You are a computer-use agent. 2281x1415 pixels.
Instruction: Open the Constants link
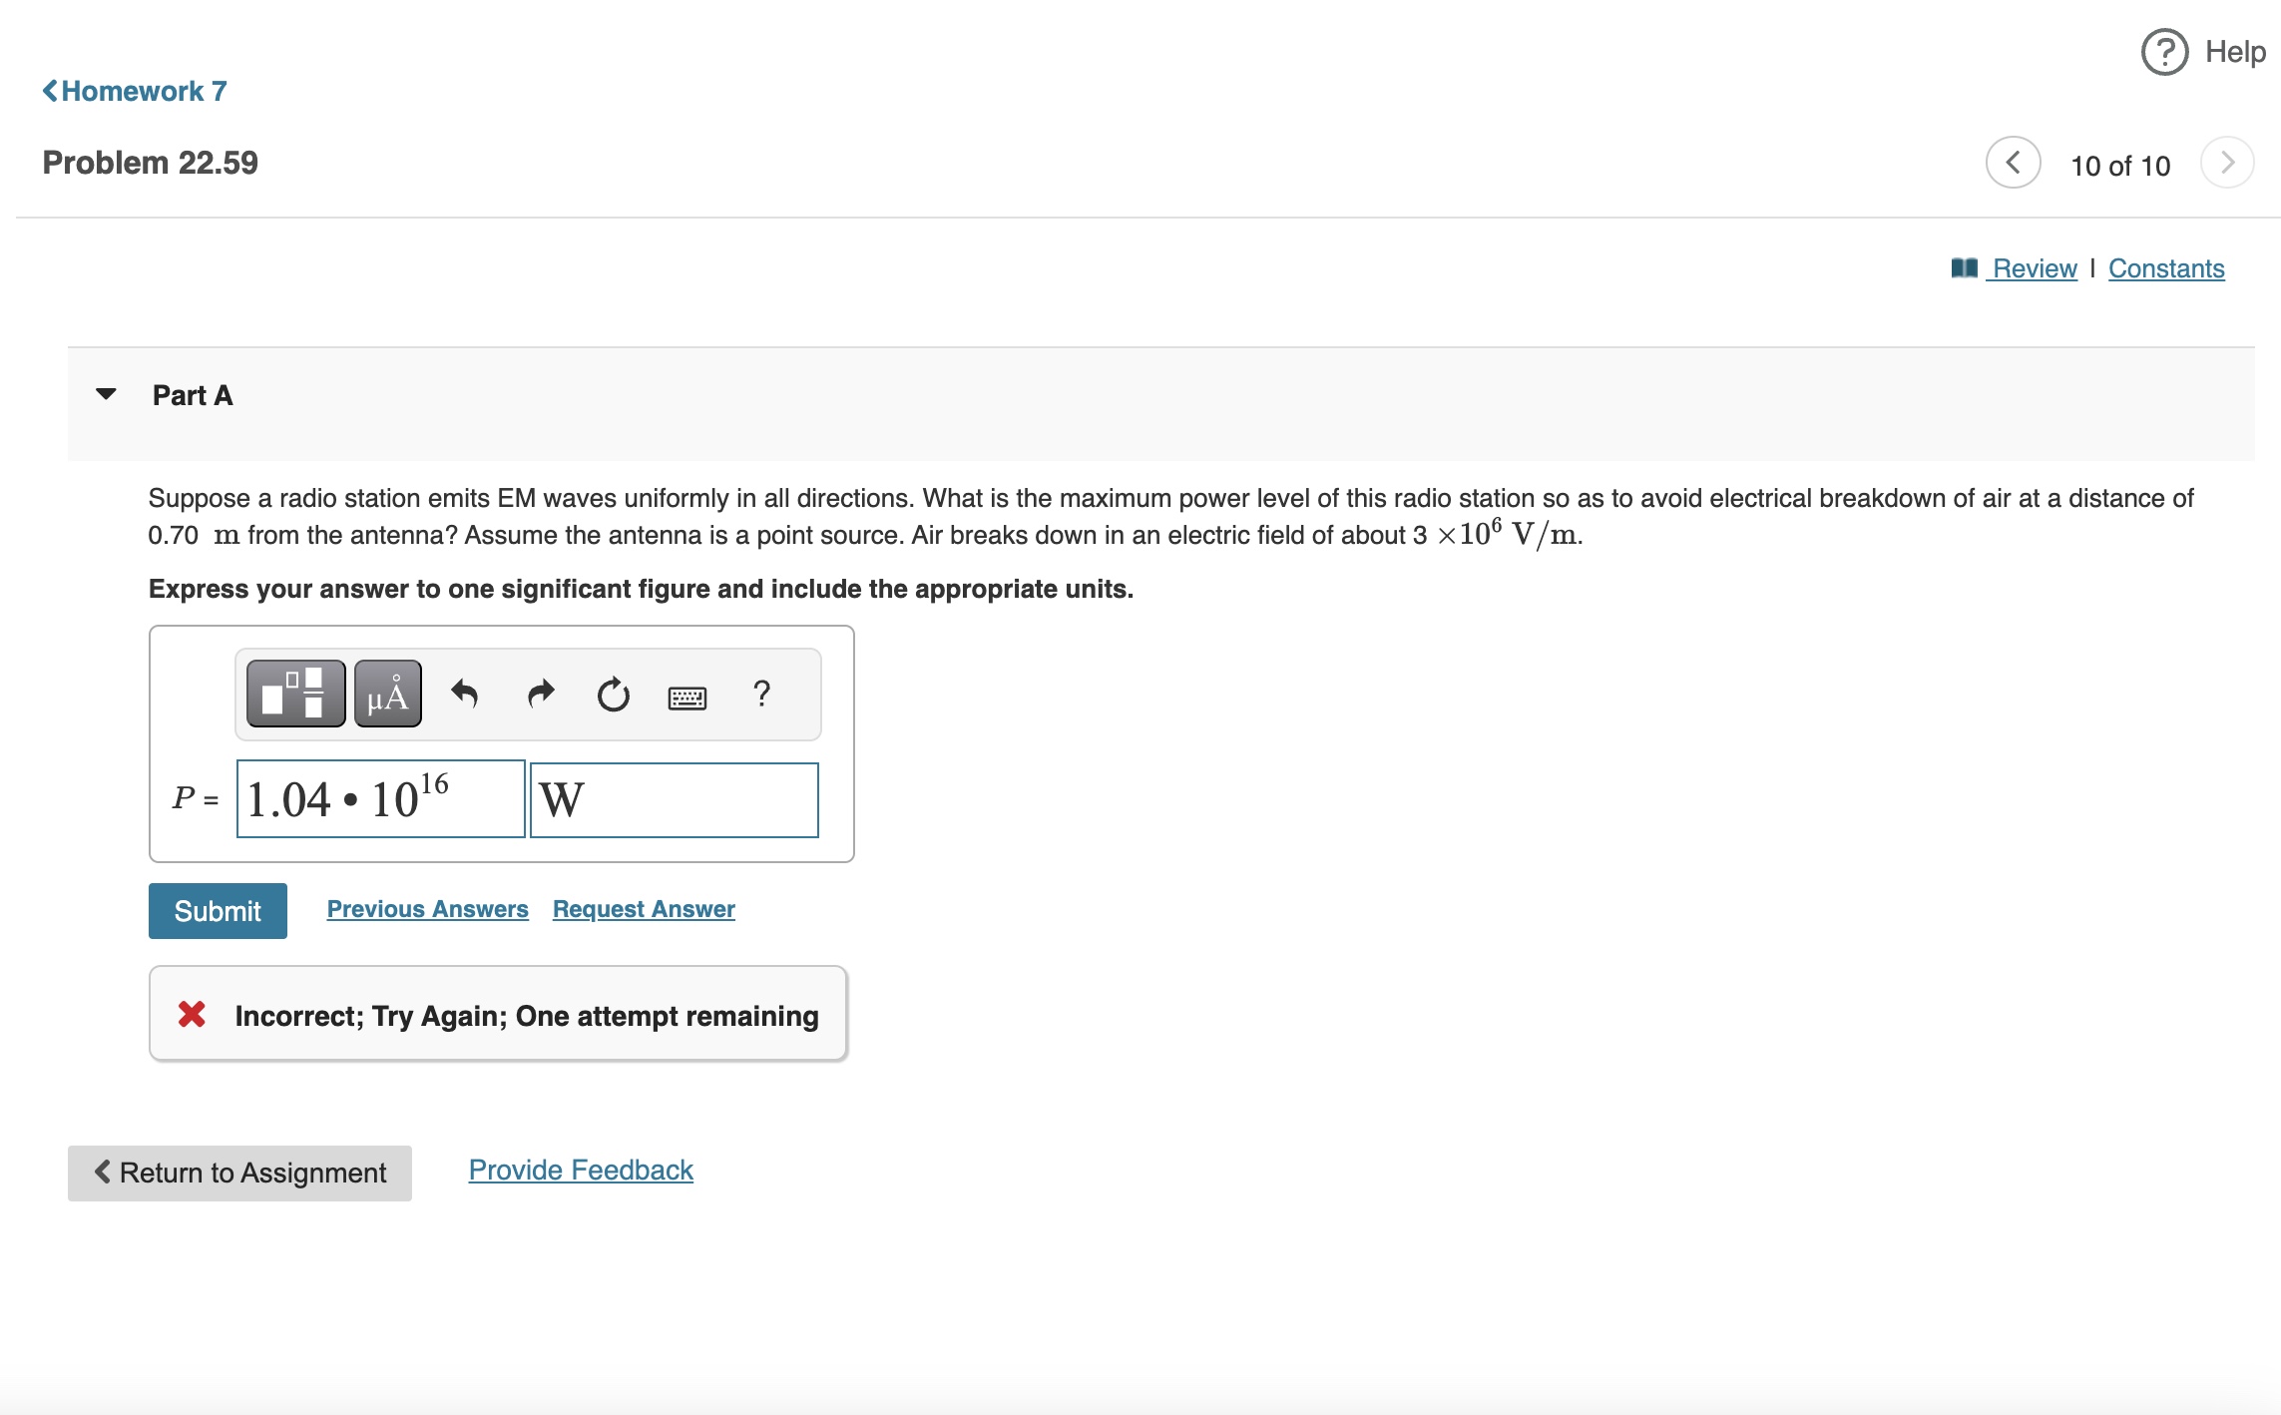[2165, 268]
